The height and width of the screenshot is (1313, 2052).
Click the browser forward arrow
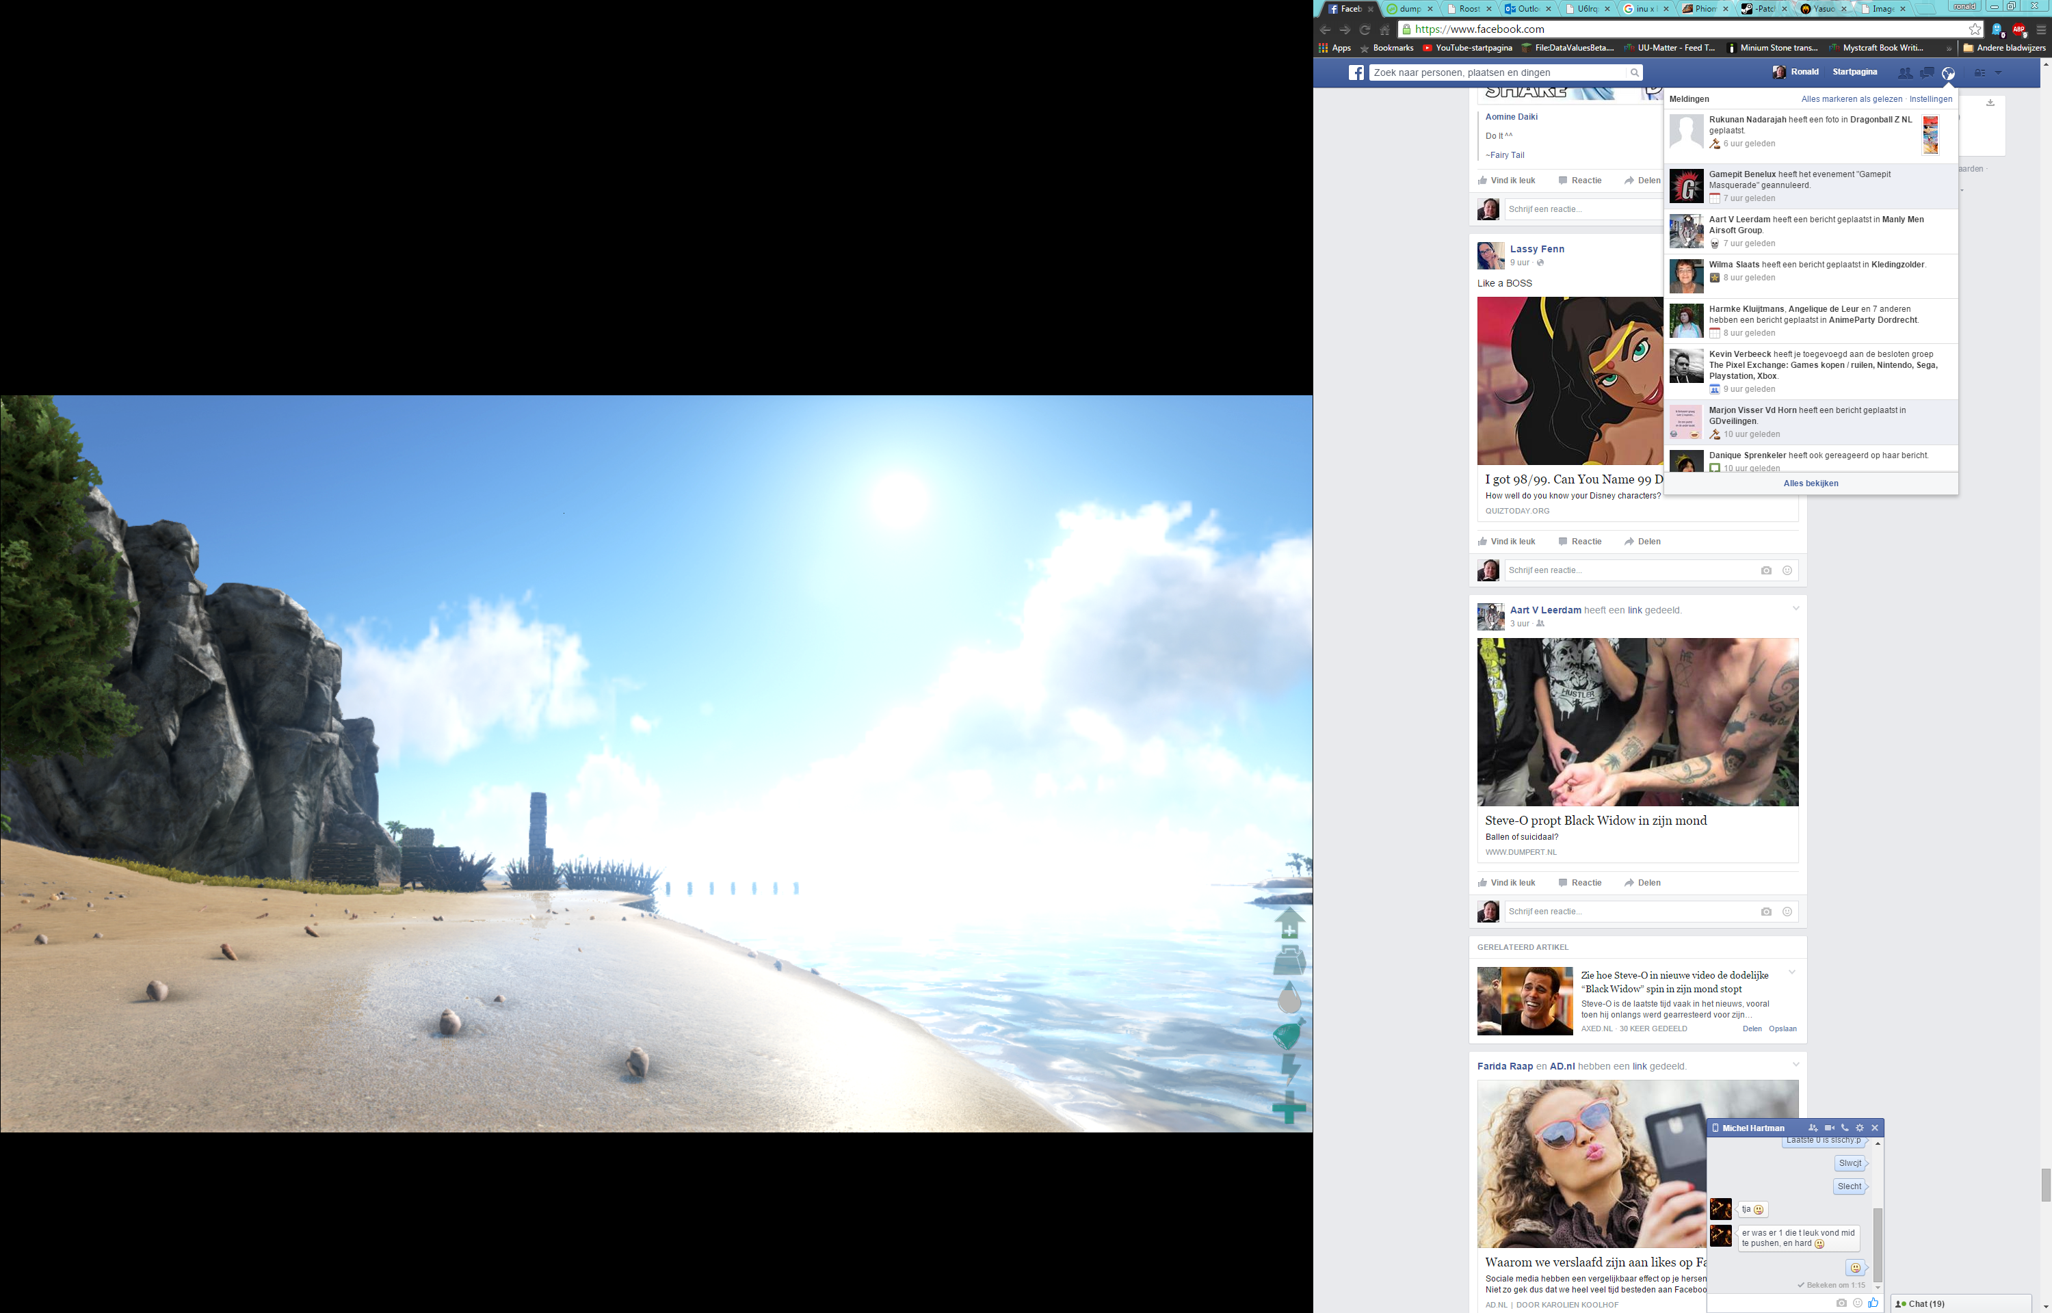pyautogui.click(x=1345, y=29)
